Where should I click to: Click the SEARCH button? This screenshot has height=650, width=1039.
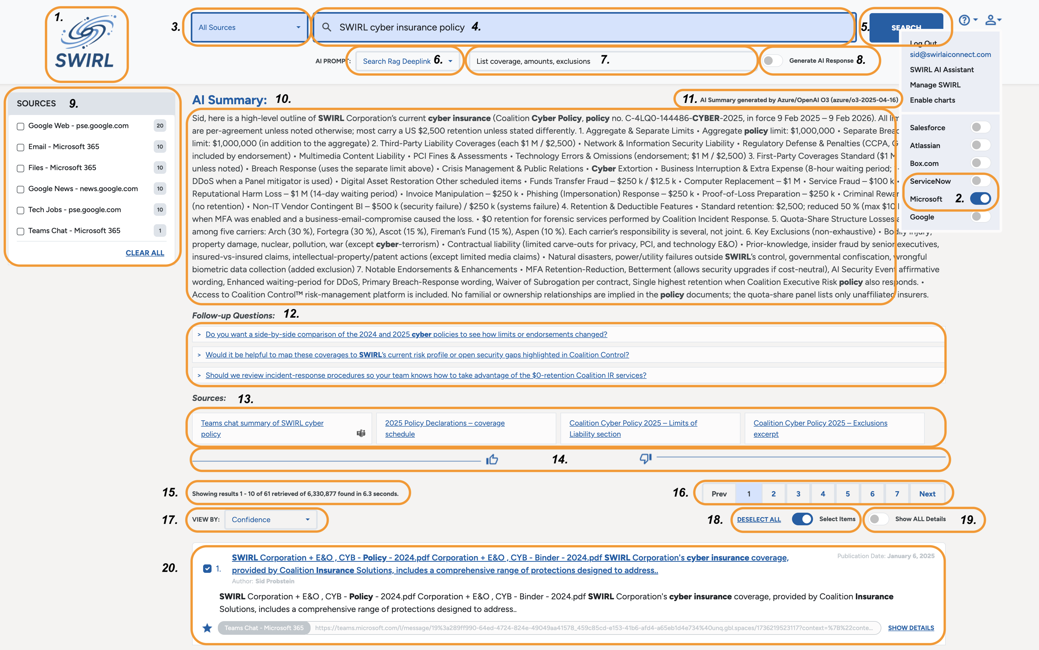906,28
